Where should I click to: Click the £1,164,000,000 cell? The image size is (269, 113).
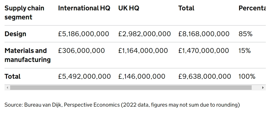tap(143, 51)
